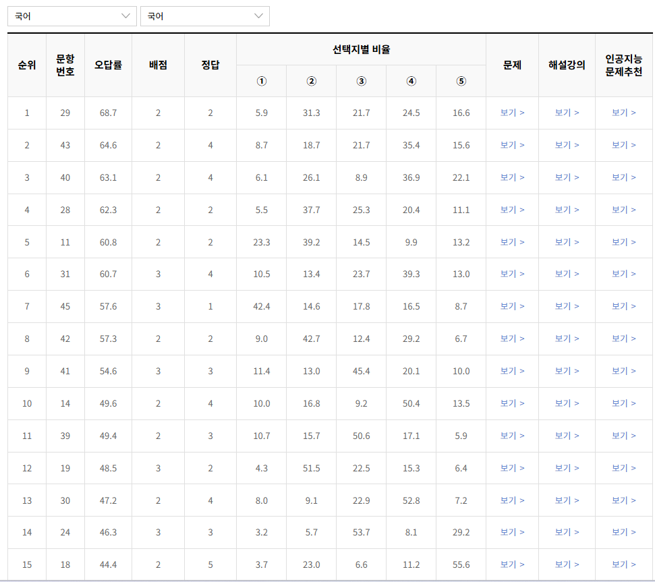This screenshot has width=655, height=582.
Task: View the 문제 for question 45
Action: (x=513, y=306)
